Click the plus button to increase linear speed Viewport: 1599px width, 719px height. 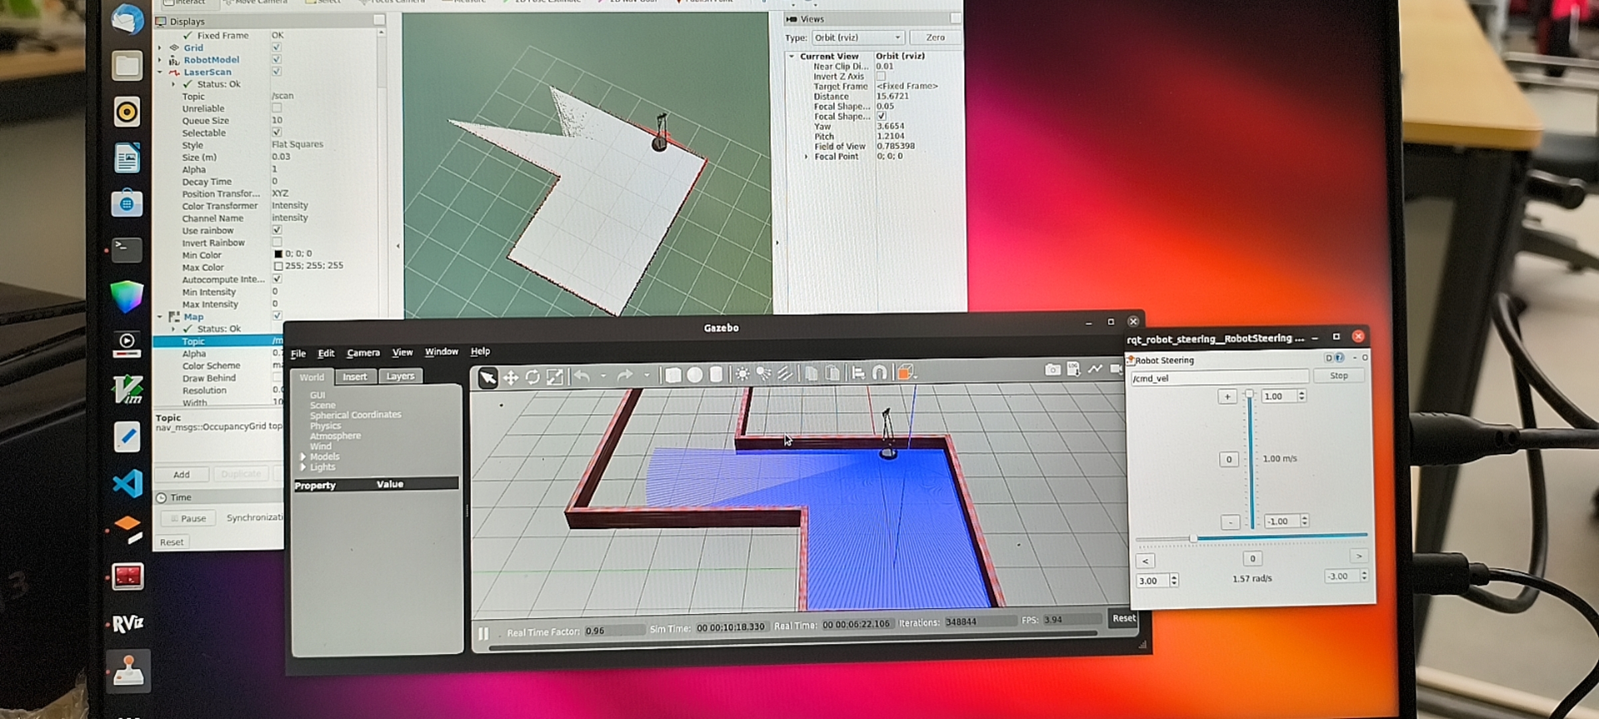[1227, 397]
